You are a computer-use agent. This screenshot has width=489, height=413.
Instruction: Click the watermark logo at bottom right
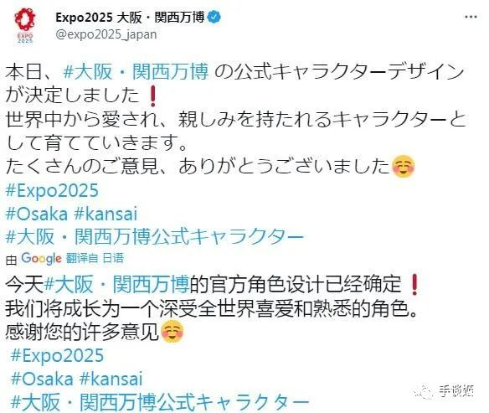445,391
